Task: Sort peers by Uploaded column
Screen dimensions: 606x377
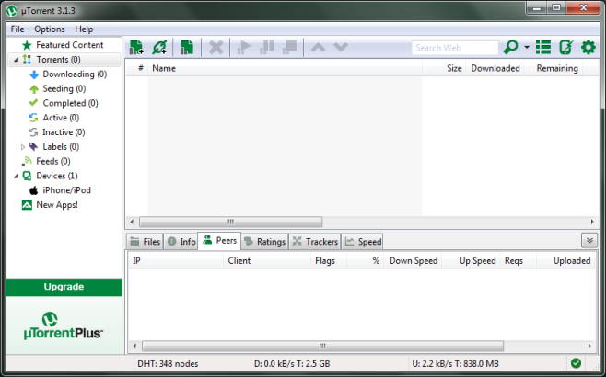Action: coord(565,261)
